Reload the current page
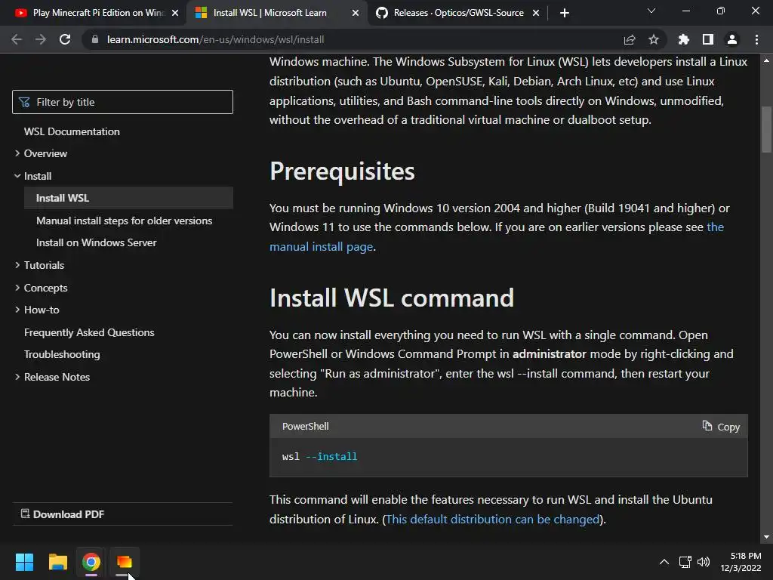Image resolution: width=773 pixels, height=580 pixels. coord(65,39)
